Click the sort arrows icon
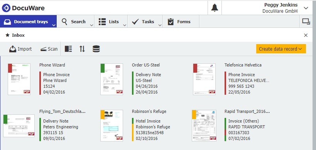This screenshot has height=150, width=316. click(x=82, y=49)
